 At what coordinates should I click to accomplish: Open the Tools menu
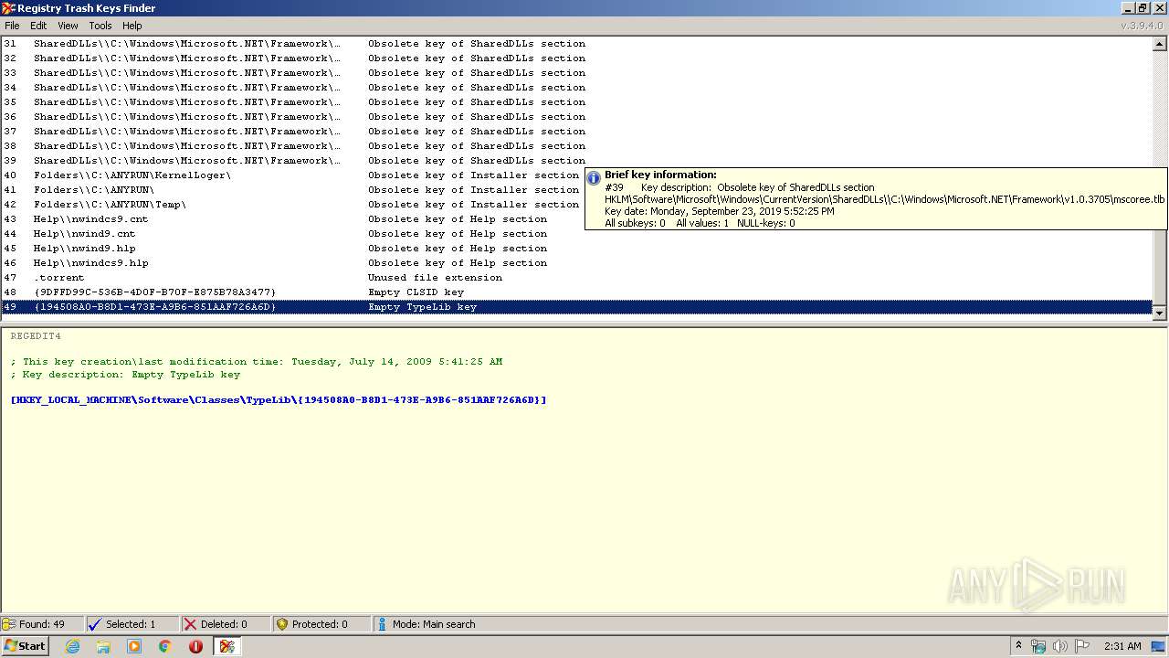coord(100,26)
